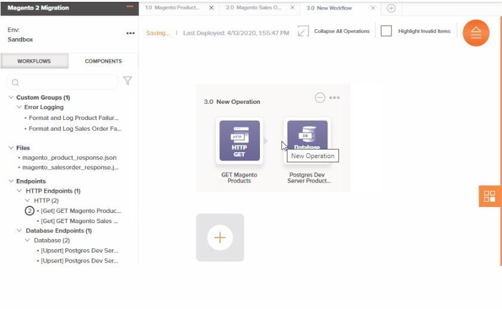Collapse the 3.0 New Operation with minus icon
This screenshot has height=309, width=502.
click(320, 97)
